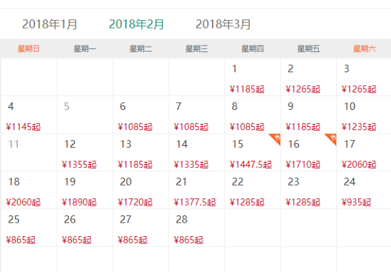Select February 4 priced ¥1145起
Screen dimensions: 391x272
[x=29, y=115]
